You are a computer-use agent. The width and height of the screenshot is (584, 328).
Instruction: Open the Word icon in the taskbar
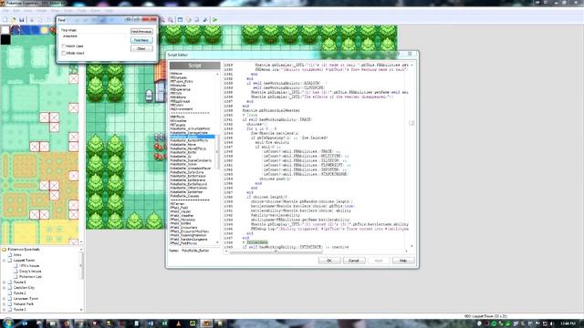[x=150, y=324]
